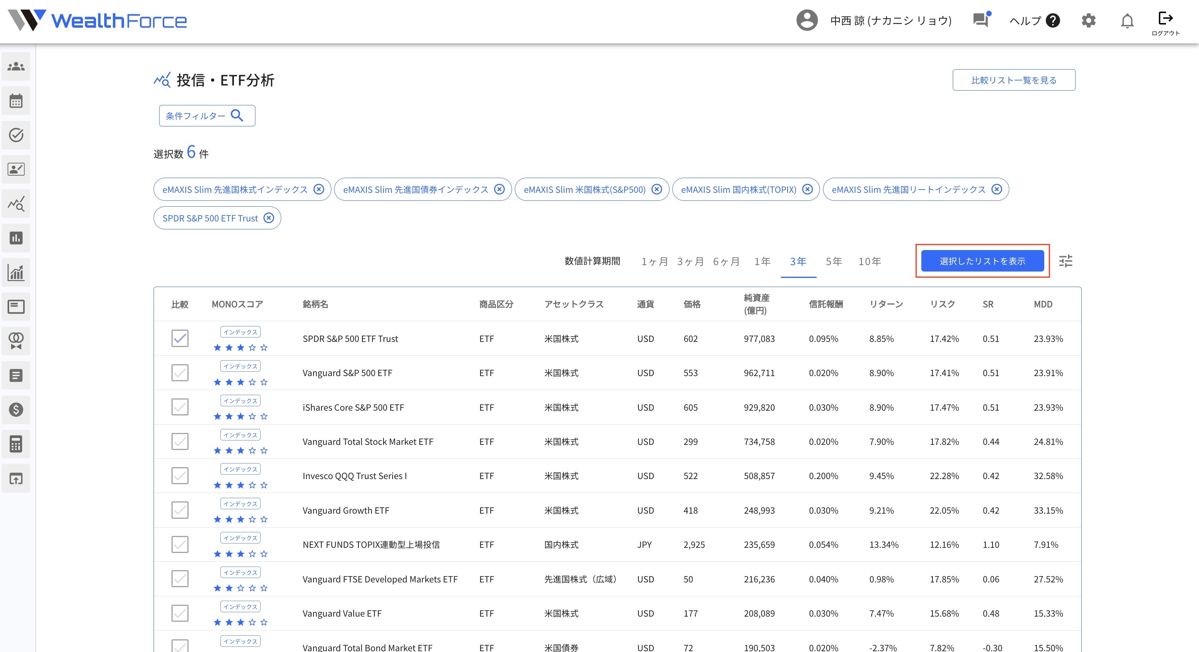Image resolution: width=1199 pixels, height=652 pixels.
Task: Open the dollar coin sidebar icon
Action: [x=16, y=409]
